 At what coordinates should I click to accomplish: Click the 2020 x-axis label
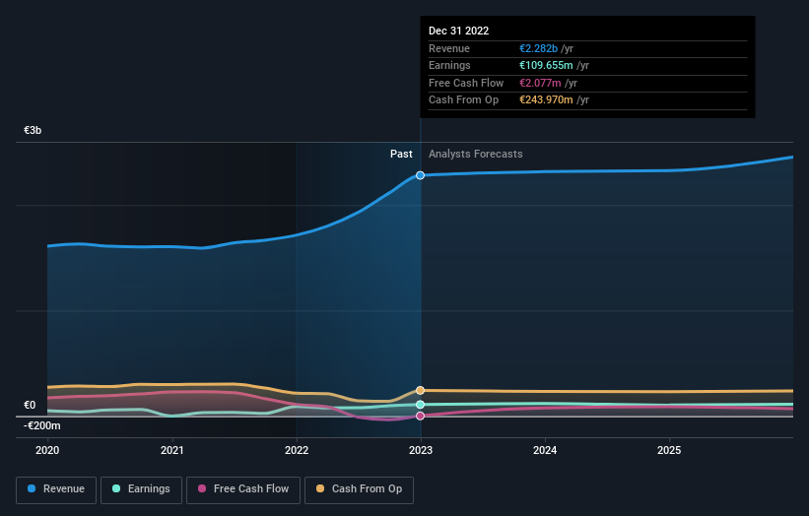tap(47, 450)
